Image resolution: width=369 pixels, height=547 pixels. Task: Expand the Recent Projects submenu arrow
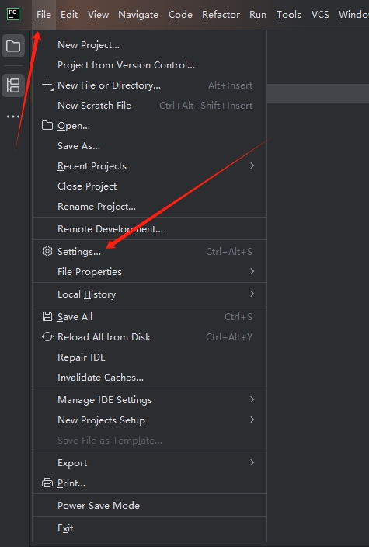252,165
